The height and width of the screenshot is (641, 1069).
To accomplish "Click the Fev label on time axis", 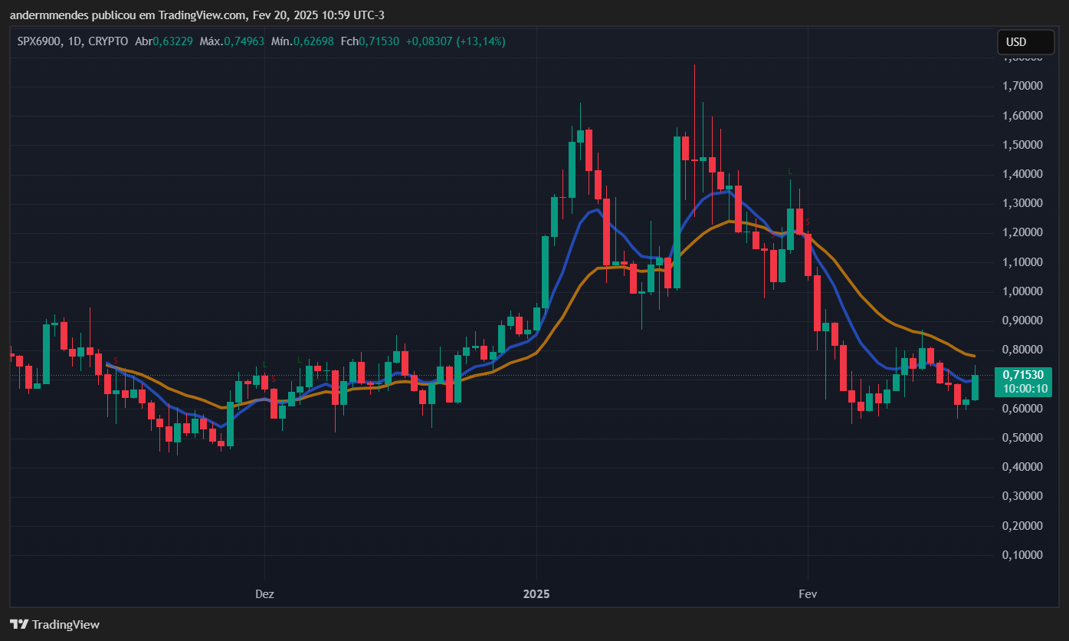I will (x=808, y=594).
